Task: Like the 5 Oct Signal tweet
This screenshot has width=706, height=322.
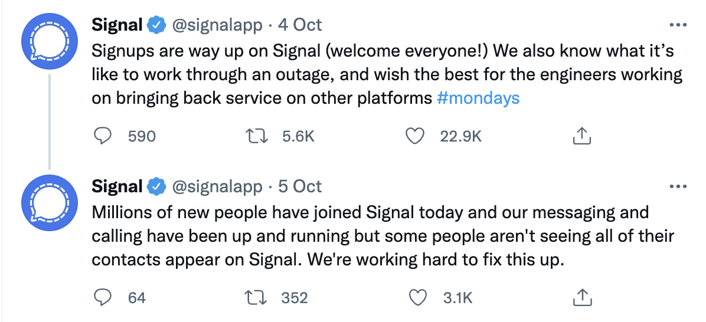Action: 418,298
